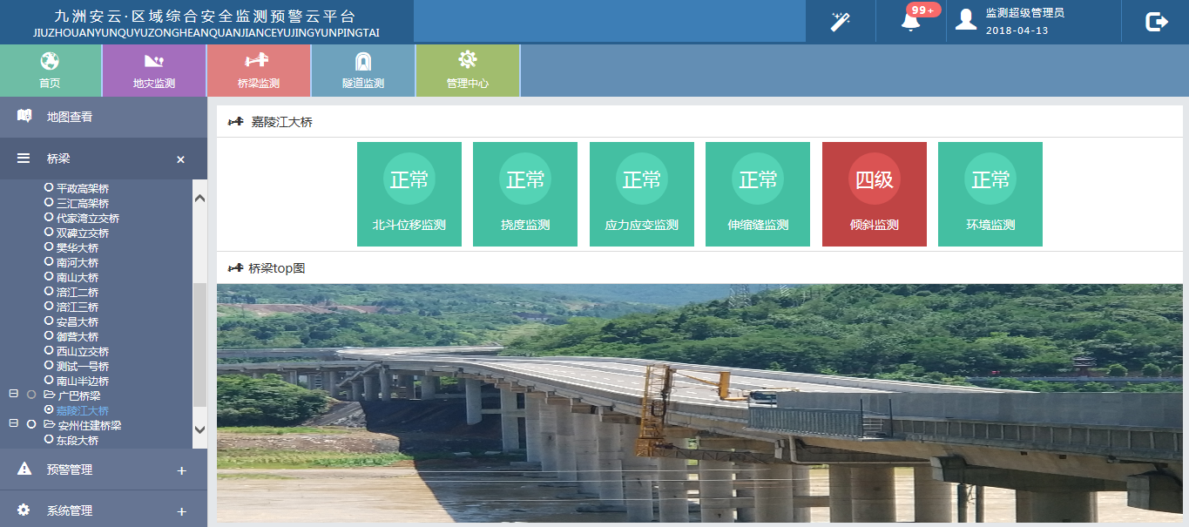Open the 伸缩缝监测 card

758,194
